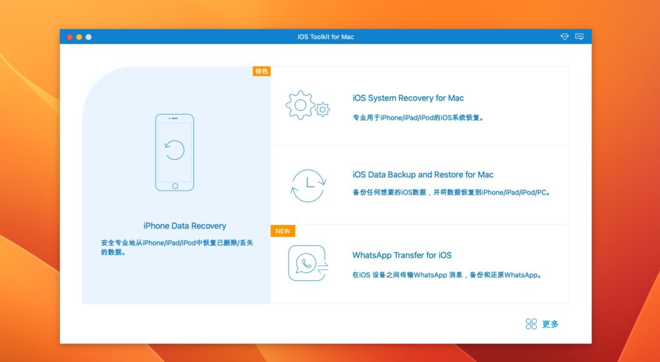Minimize the window with yellow button

pos(79,37)
